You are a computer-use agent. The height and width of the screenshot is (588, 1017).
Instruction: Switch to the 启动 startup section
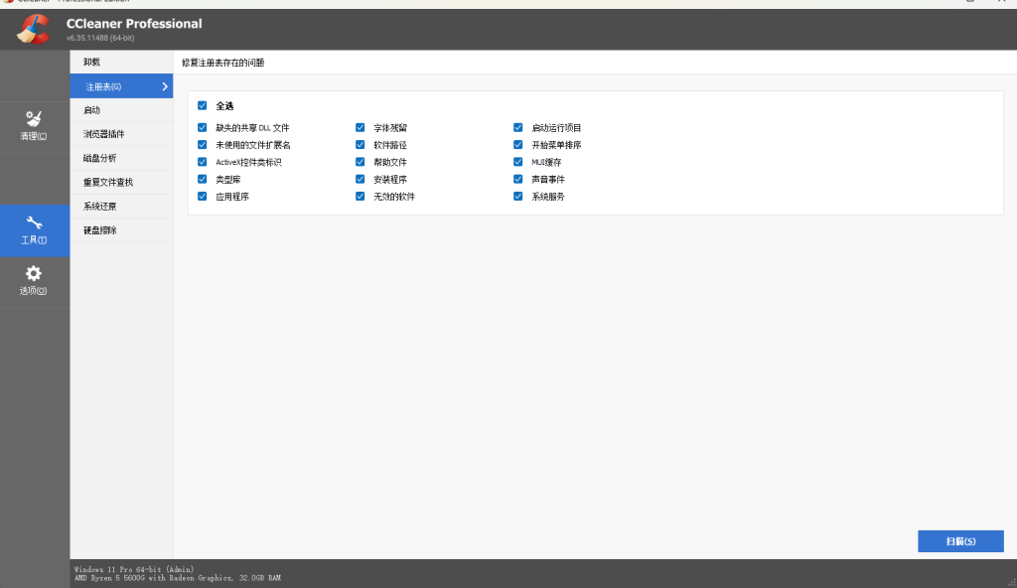tap(92, 110)
